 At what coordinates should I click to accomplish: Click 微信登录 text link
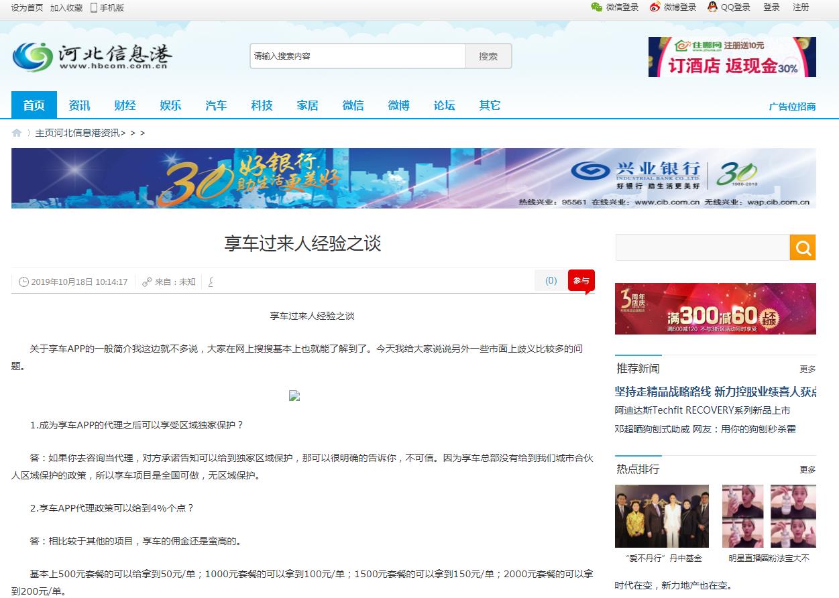(x=622, y=7)
